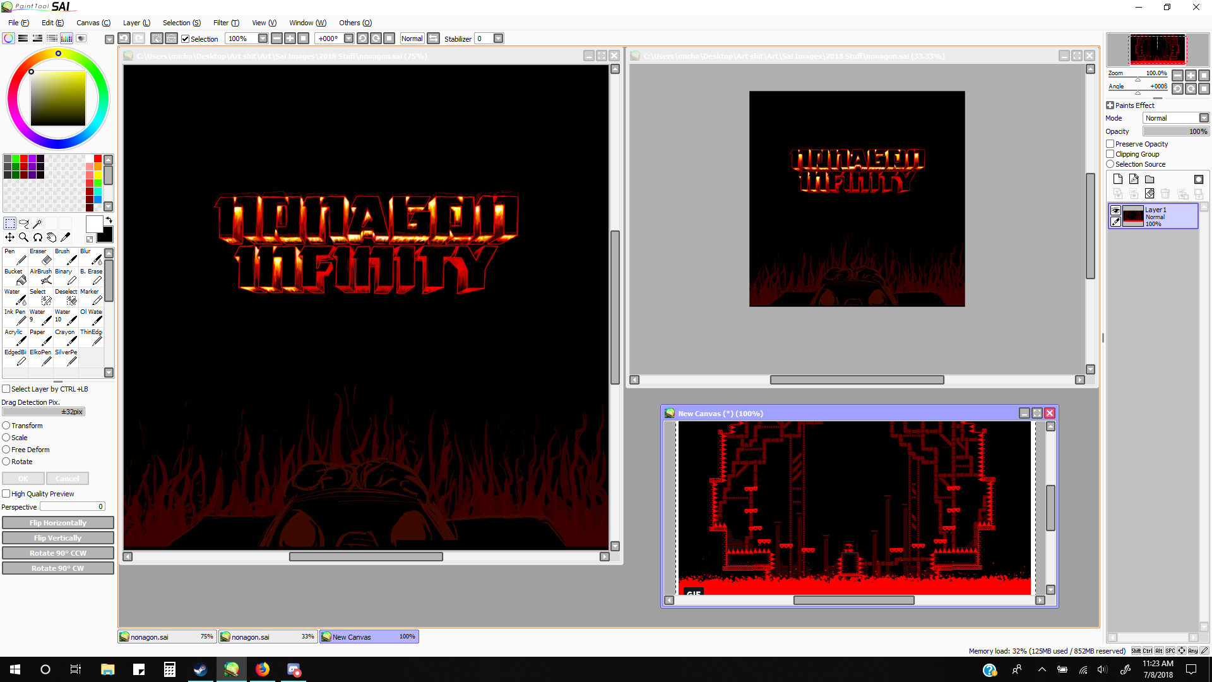Click the Flip Vertically button
1212x682 pixels.
(x=58, y=538)
